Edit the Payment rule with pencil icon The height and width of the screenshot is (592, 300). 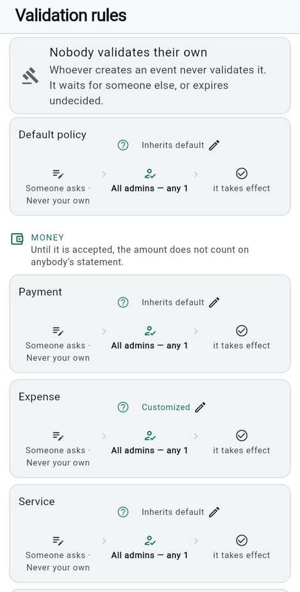(214, 302)
